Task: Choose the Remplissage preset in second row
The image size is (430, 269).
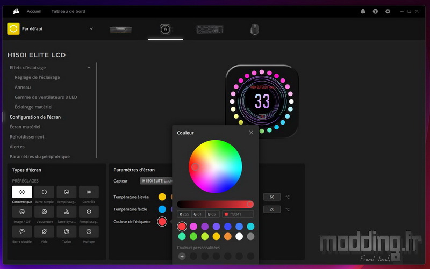Action: (89, 212)
